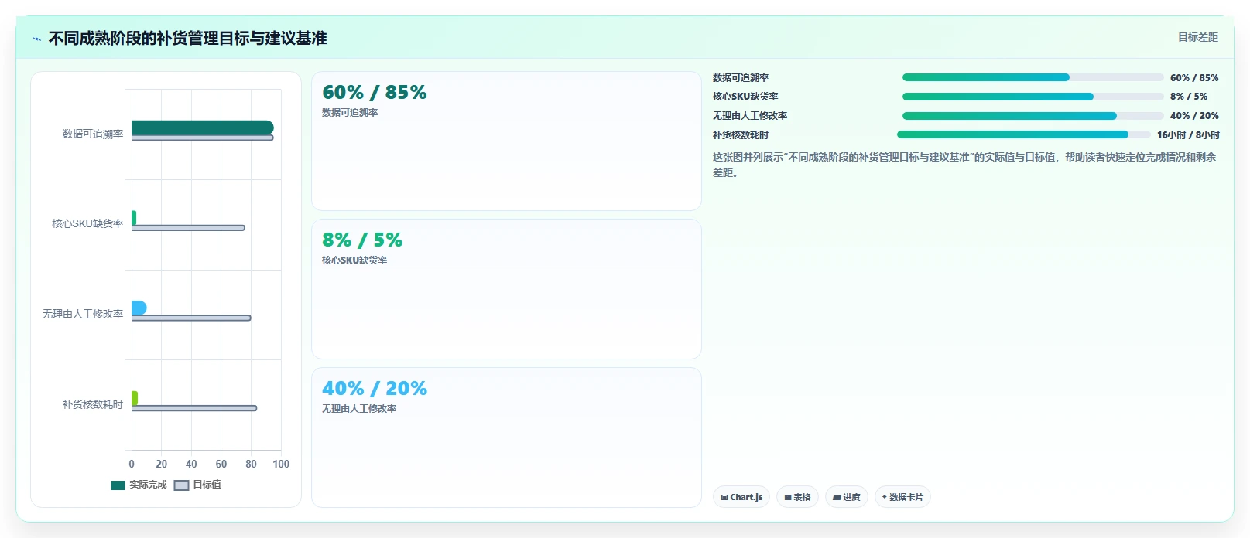Select the 进度 tag
The image size is (1250, 538).
click(847, 497)
